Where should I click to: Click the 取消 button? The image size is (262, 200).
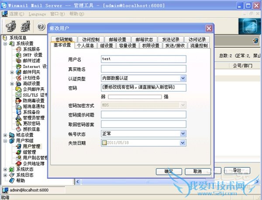click(x=197, y=172)
